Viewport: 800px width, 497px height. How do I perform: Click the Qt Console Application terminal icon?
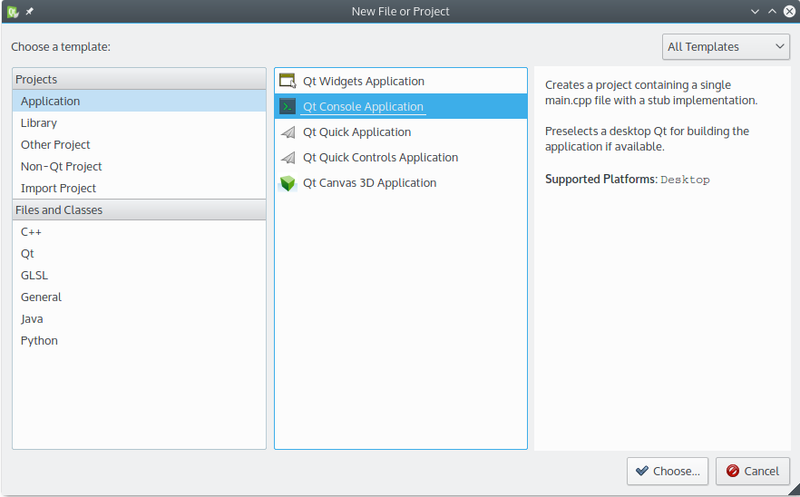point(288,106)
